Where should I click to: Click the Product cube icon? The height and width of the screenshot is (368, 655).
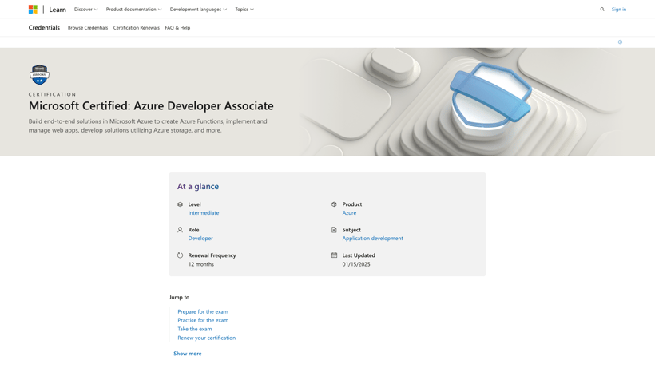click(334, 204)
